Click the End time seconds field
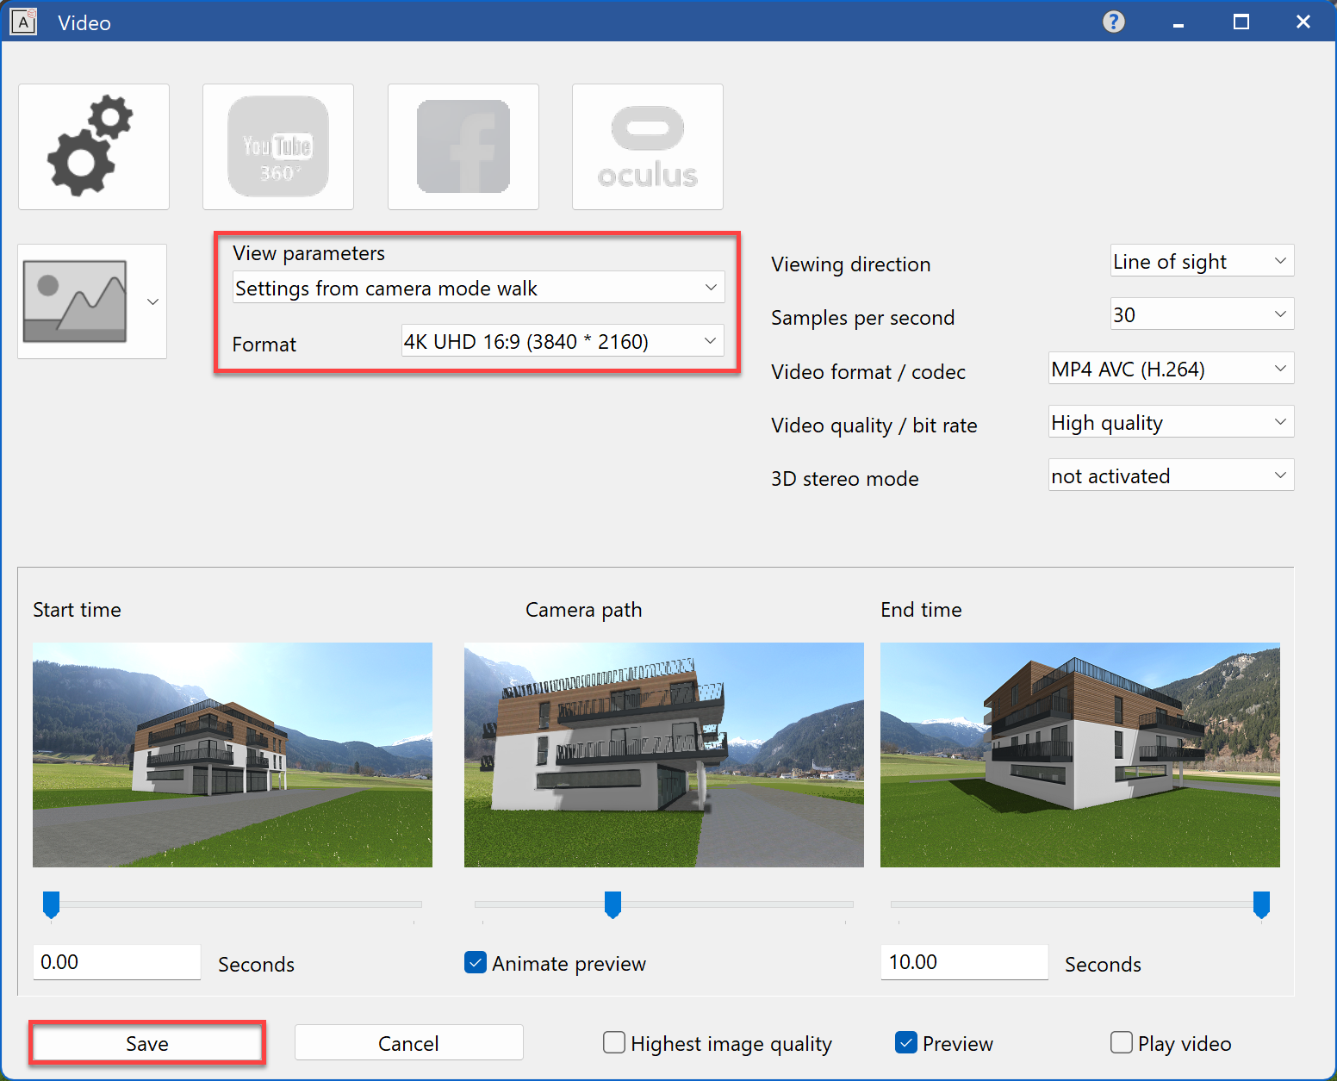This screenshot has width=1337, height=1081. click(x=964, y=962)
